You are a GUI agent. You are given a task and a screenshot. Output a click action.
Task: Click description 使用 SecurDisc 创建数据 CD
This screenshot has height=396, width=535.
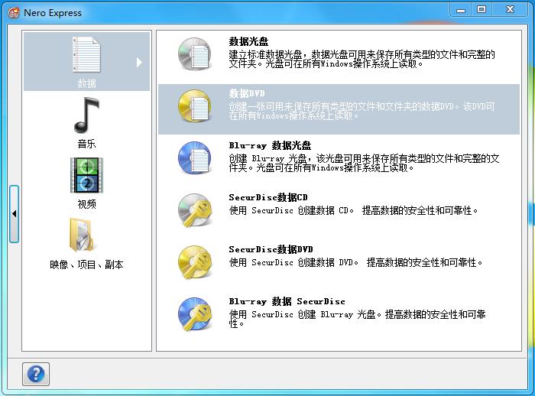[x=353, y=210]
